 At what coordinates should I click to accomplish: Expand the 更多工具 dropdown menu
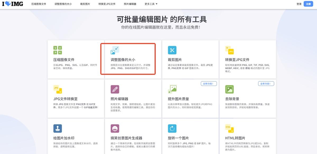pos(151,4)
